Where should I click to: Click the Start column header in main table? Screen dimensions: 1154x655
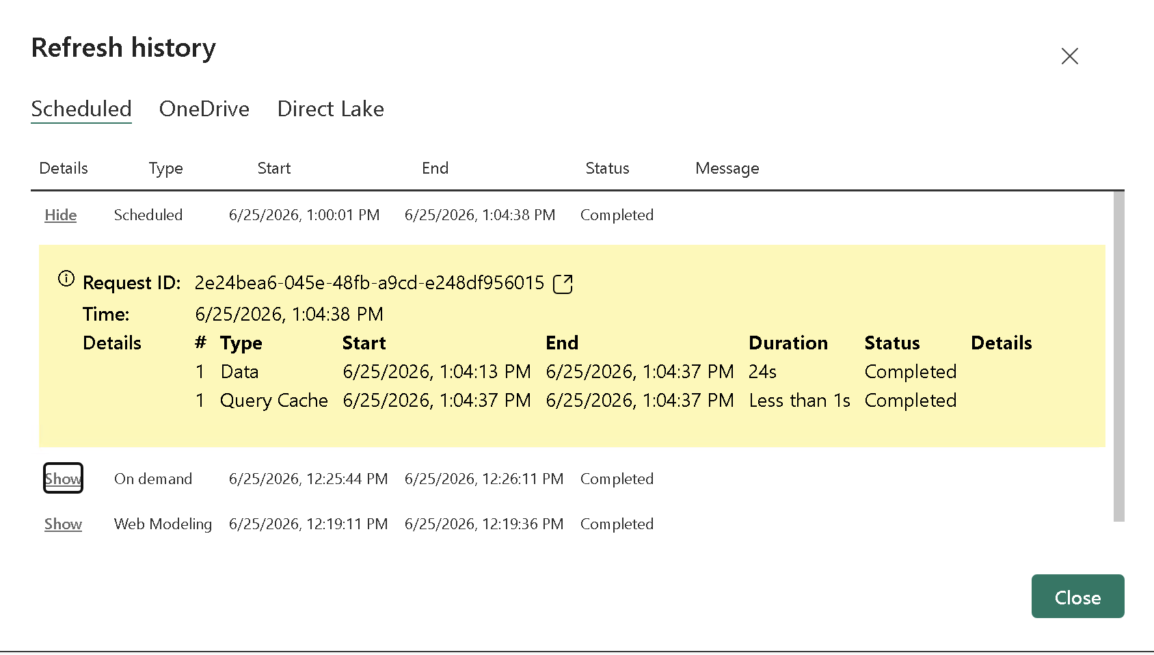pos(274,168)
